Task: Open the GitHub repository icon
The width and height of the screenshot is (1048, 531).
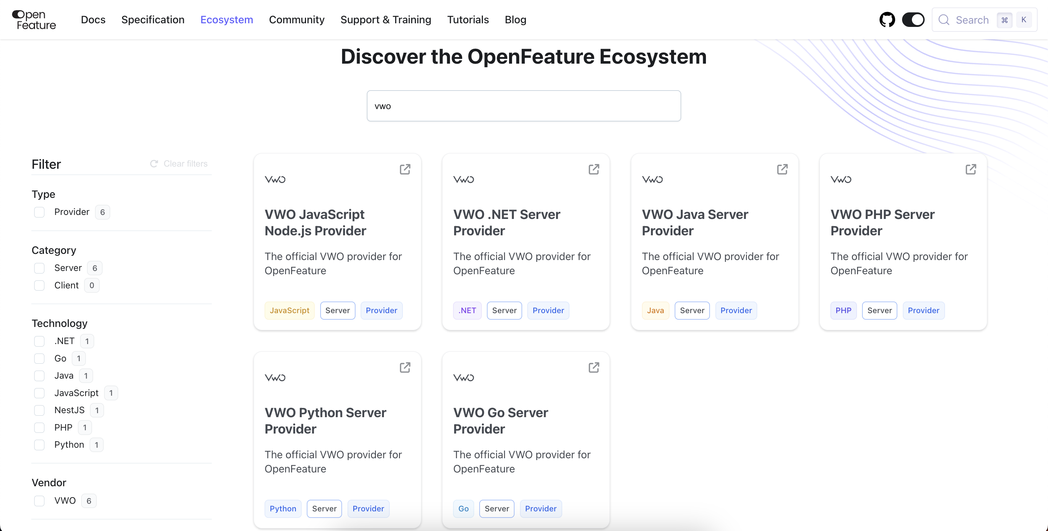Action: [887, 20]
